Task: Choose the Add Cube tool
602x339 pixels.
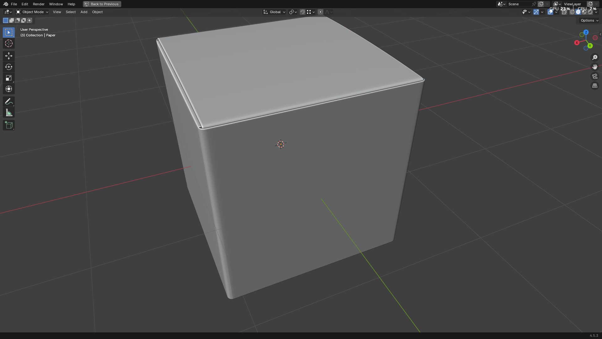Action: pyautogui.click(x=9, y=125)
